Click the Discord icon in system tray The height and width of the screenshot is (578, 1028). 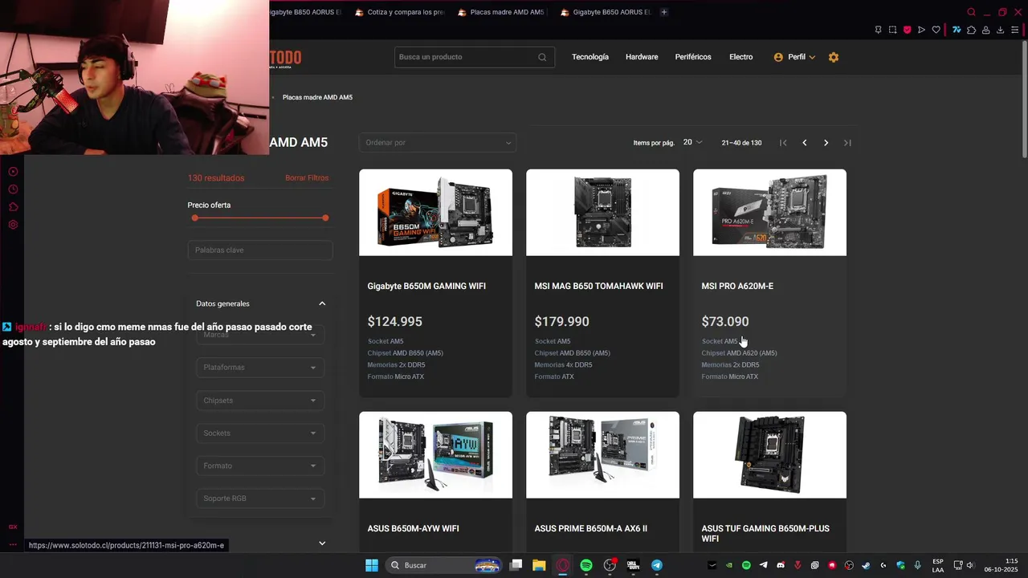pos(781,565)
